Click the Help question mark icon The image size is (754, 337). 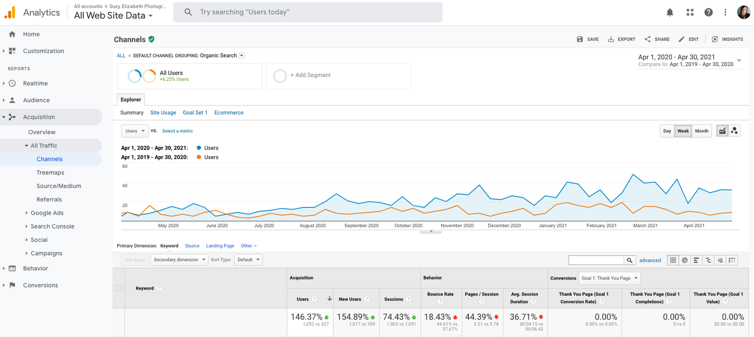[708, 13]
